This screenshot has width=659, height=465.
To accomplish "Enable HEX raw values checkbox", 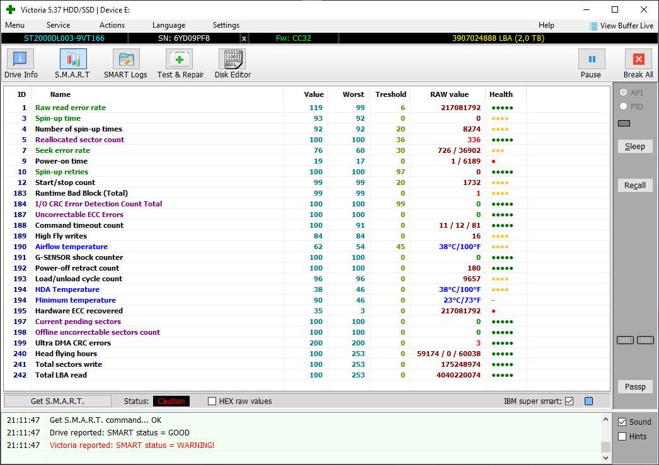I will pyautogui.click(x=212, y=401).
